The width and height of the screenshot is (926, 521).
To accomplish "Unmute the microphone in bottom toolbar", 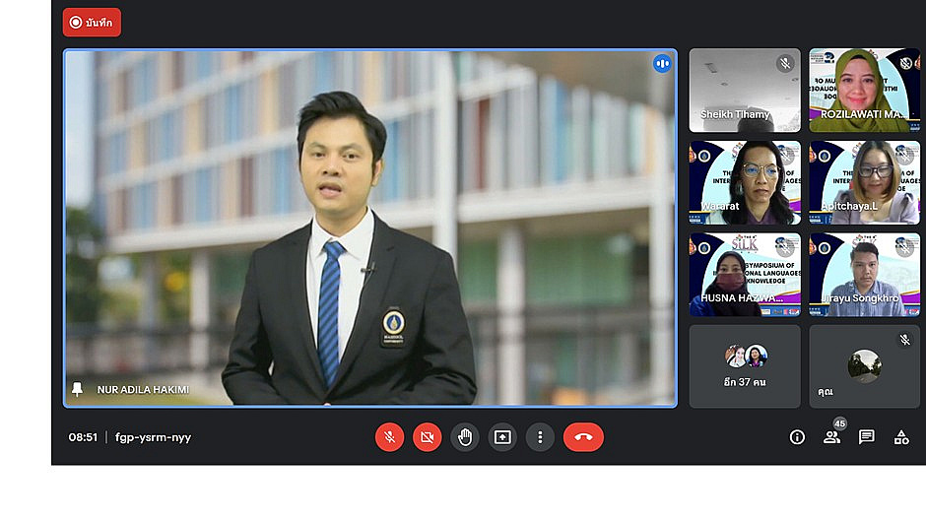I will [x=390, y=437].
